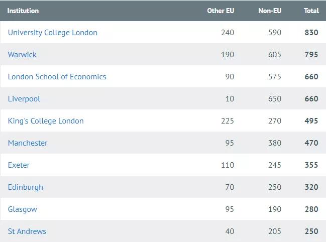Sort by the Total column header
The image size is (326, 242).
pos(311,11)
